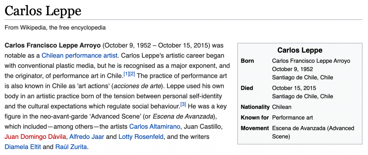Viewport: 368px width, 155px height.
Task: Click the 'Nationality' infobox label
Action: 255,107
